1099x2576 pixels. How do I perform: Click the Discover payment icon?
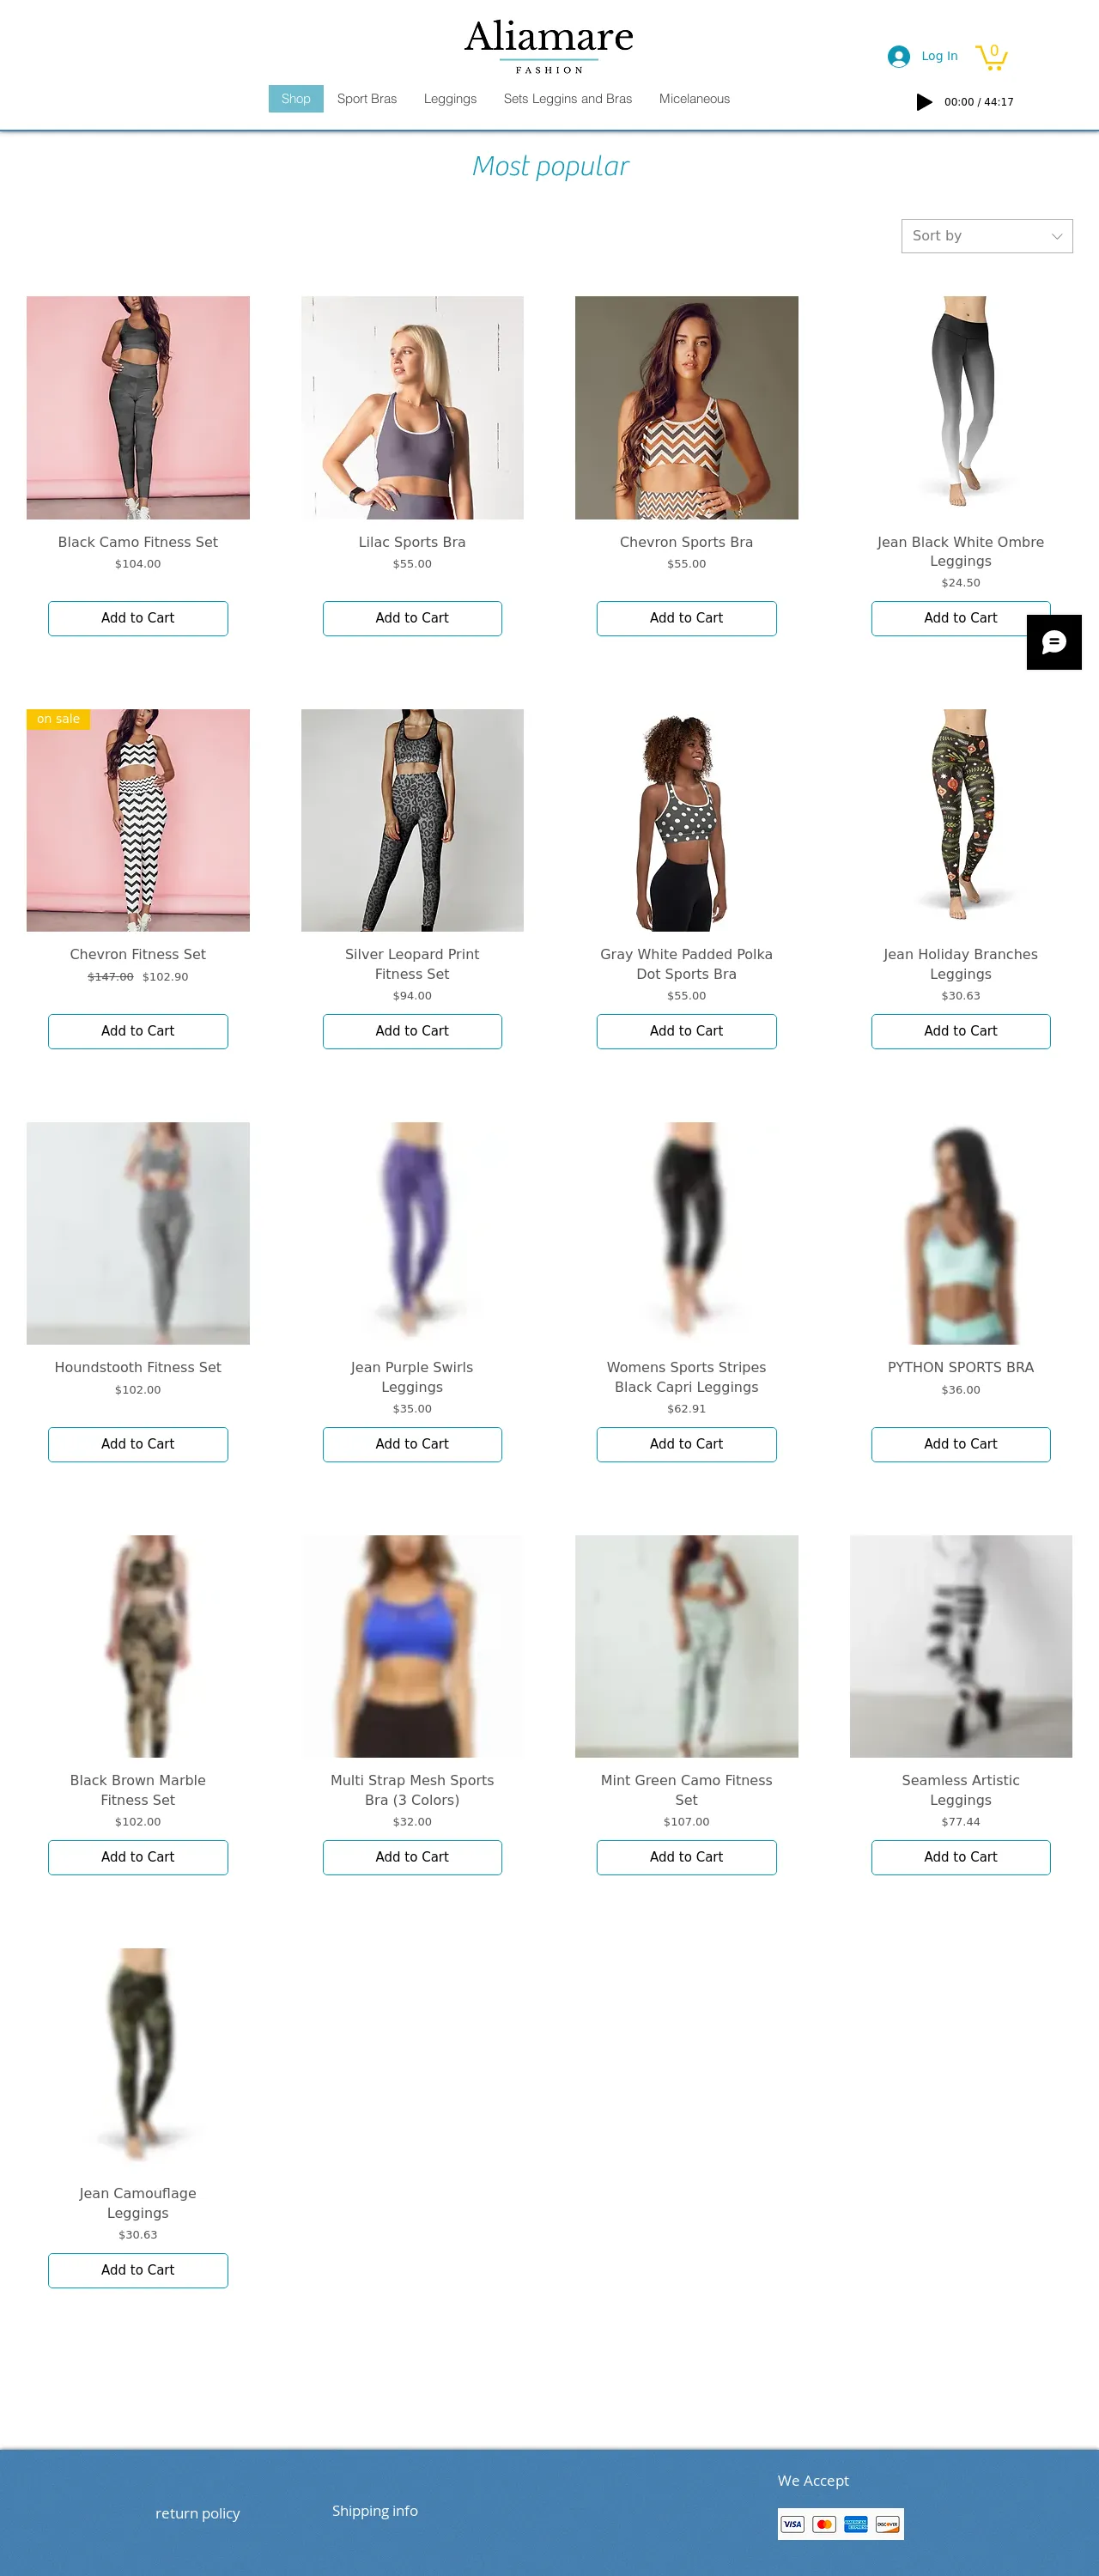(888, 2524)
